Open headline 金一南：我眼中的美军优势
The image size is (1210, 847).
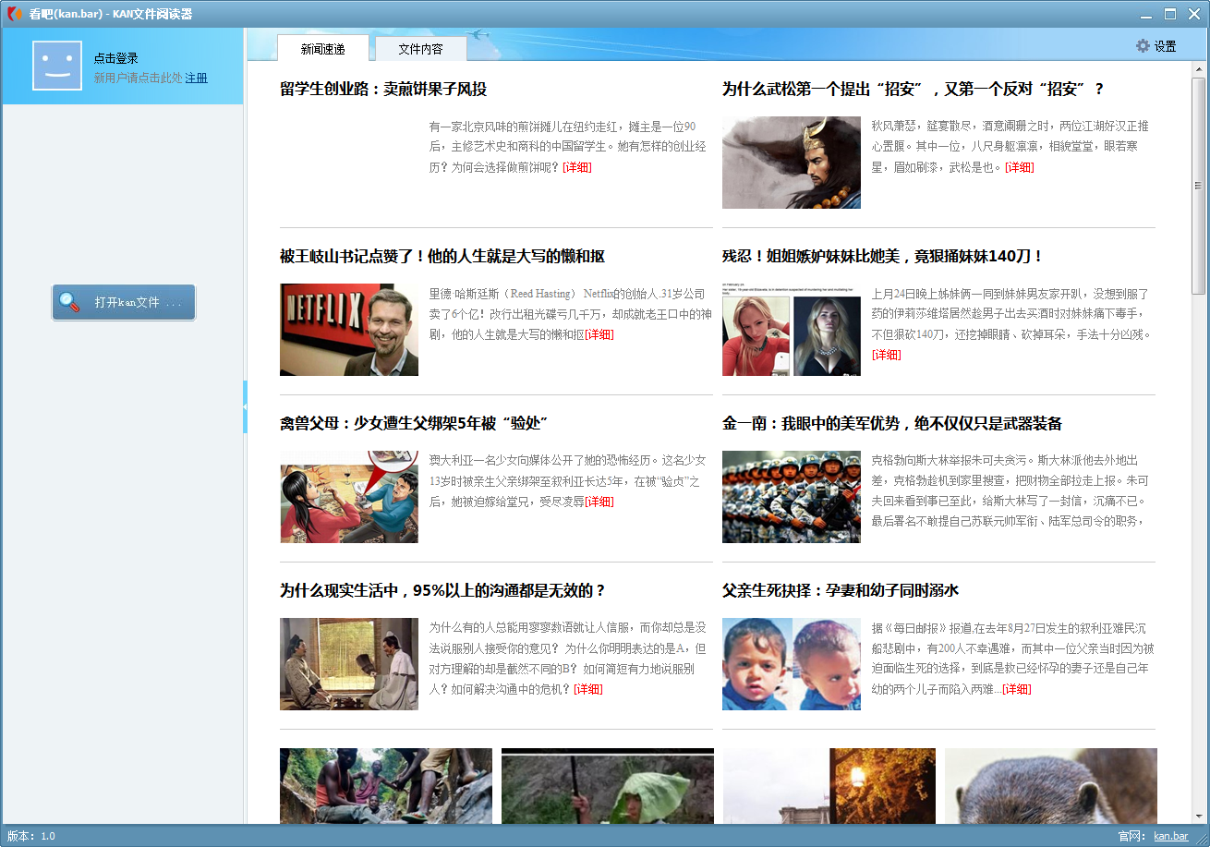[x=892, y=424]
